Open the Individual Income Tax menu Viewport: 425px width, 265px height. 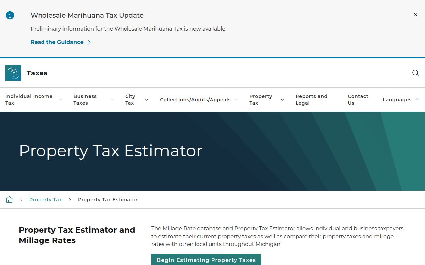29,100
